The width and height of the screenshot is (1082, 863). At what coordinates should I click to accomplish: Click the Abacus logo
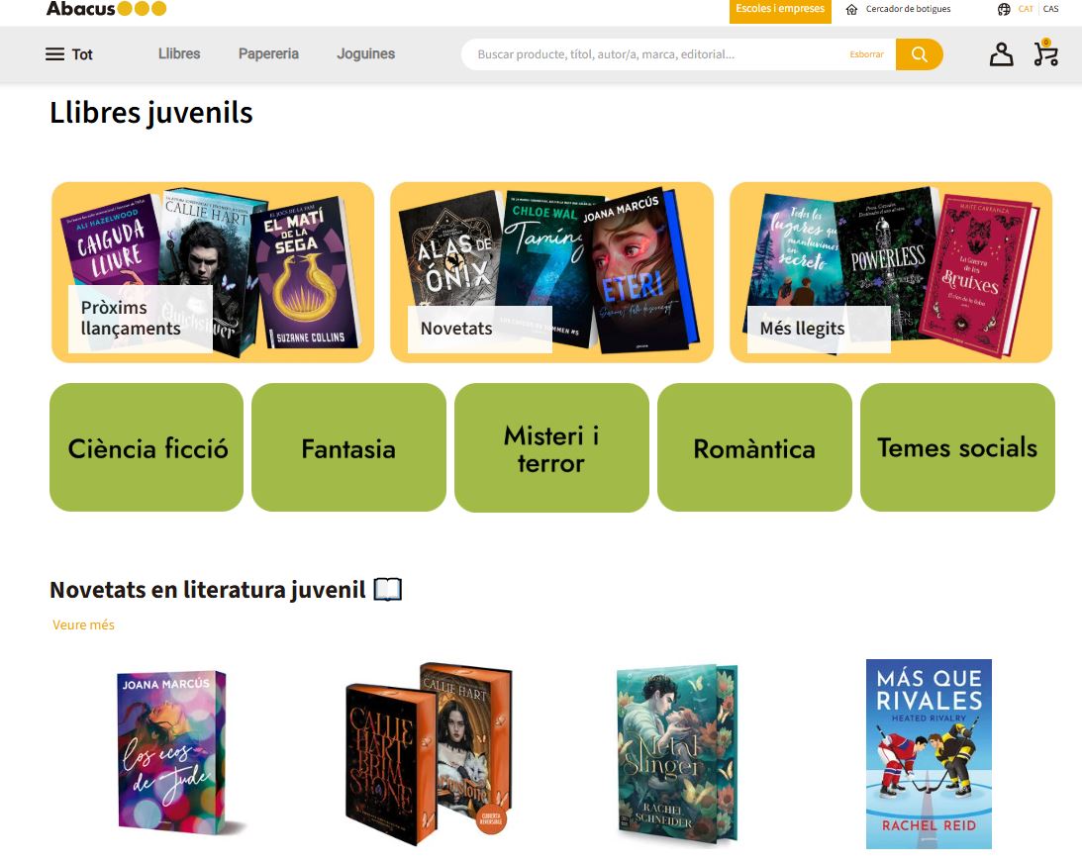pyautogui.click(x=106, y=8)
